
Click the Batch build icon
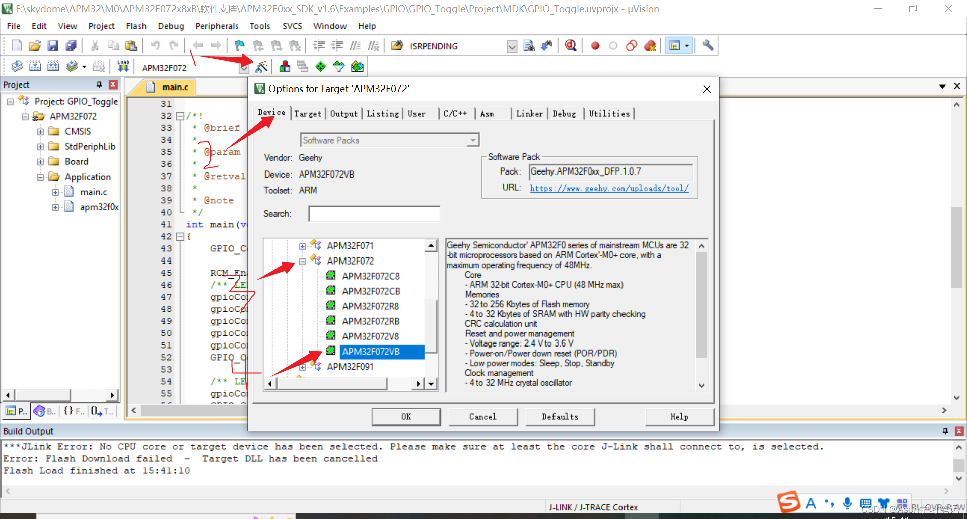72,66
